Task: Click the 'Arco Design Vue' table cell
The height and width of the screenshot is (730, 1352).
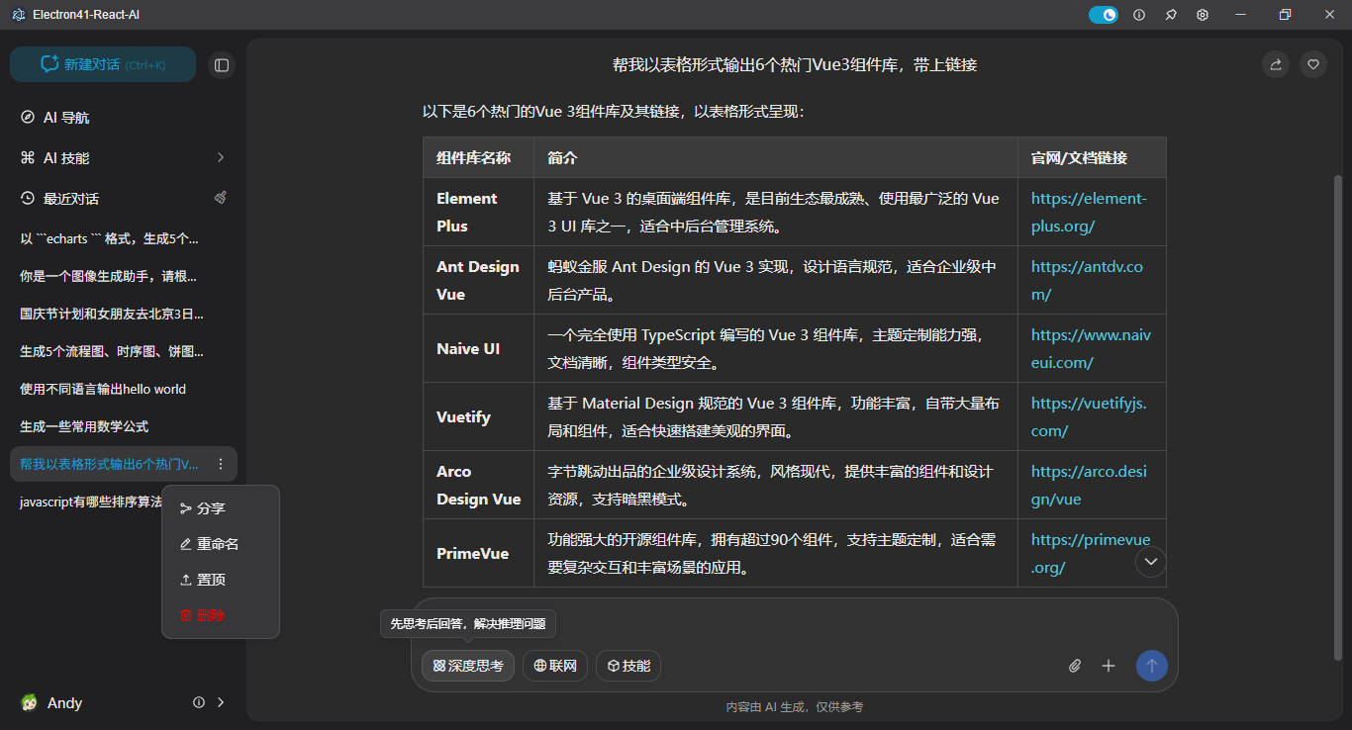Action: pyautogui.click(x=479, y=485)
